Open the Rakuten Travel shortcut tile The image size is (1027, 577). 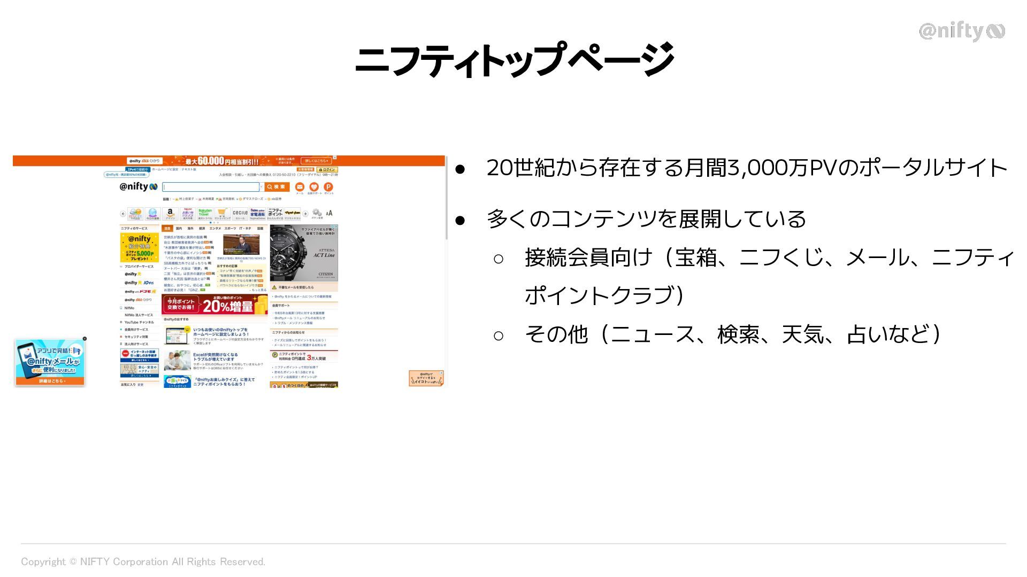[205, 214]
